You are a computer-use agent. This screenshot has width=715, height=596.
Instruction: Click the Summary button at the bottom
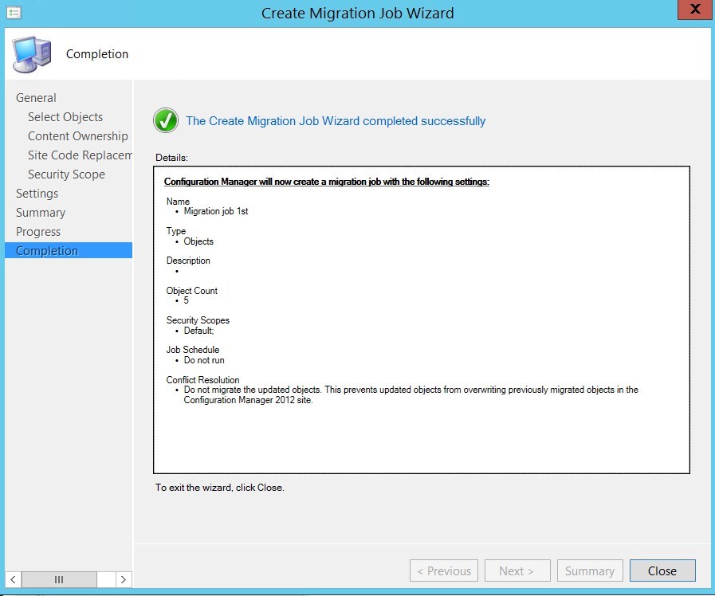(590, 571)
